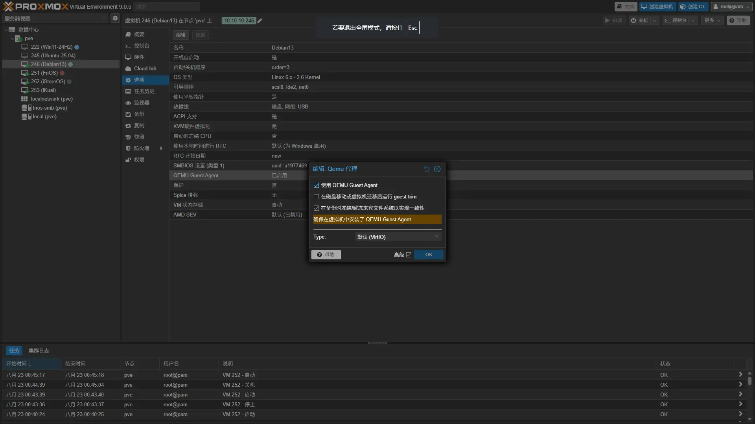Select VM 222 (Win11-24H2) in tree
Viewport: 755px width, 424px height.
click(x=52, y=47)
